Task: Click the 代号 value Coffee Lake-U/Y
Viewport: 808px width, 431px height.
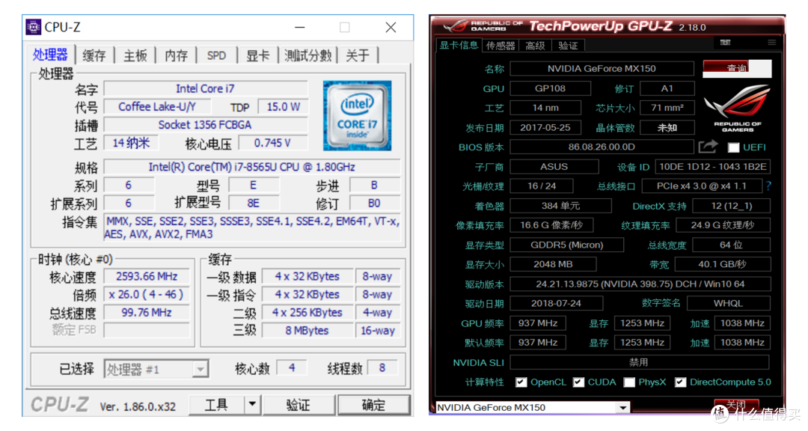Action: pyautogui.click(x=157, y=107)
